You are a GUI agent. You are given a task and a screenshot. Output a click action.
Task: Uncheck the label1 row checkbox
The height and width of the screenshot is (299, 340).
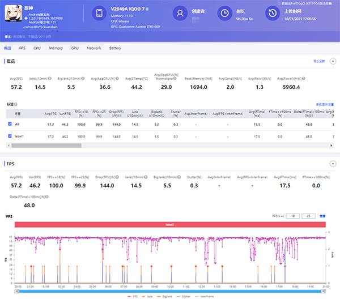[10, 136]
